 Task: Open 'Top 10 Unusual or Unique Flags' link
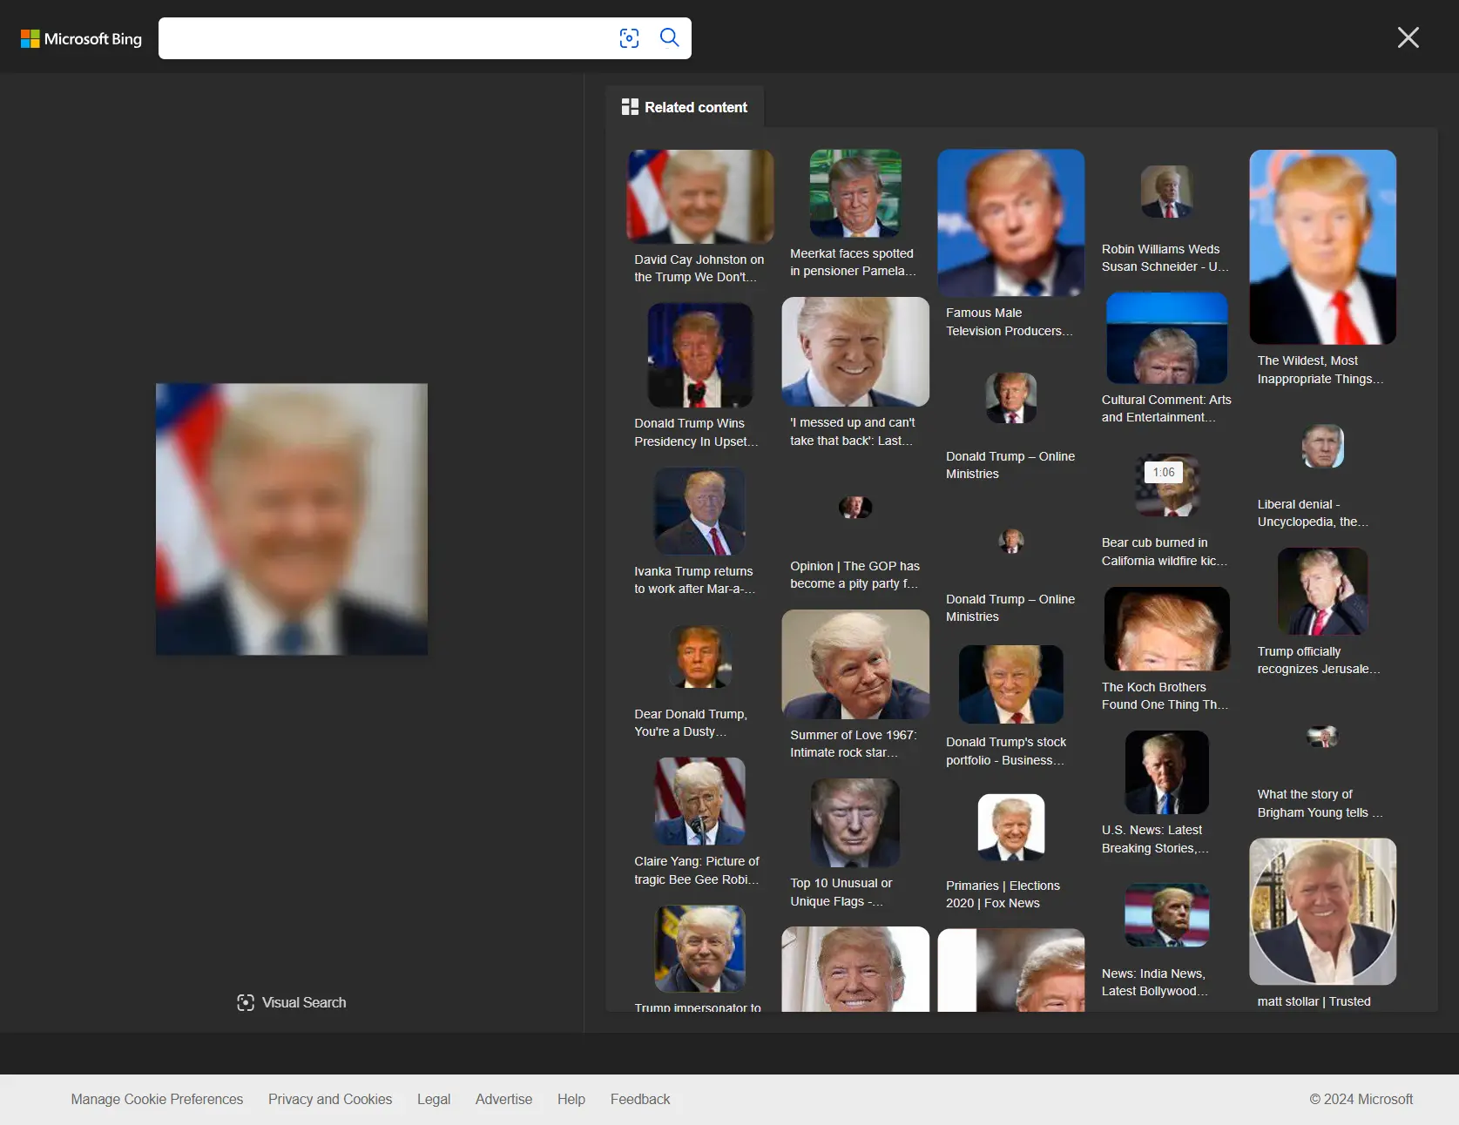point(841,892)
